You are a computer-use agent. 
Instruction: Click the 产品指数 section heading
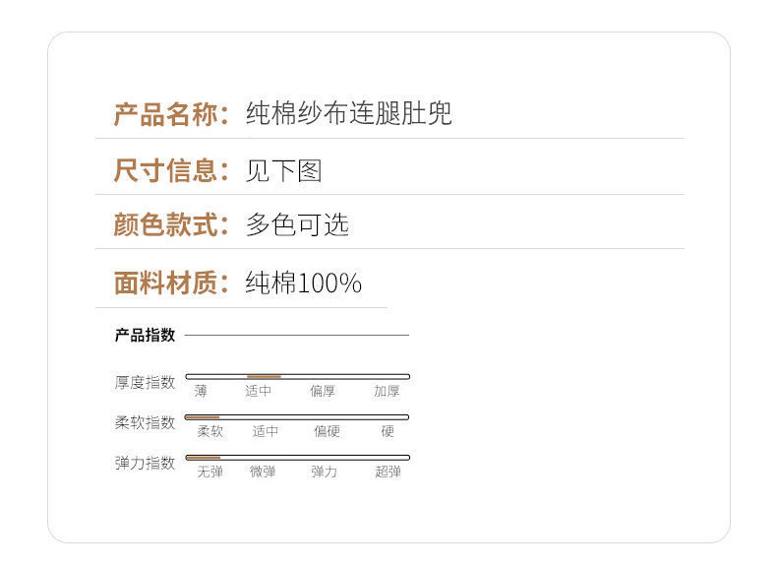point(145,335)
